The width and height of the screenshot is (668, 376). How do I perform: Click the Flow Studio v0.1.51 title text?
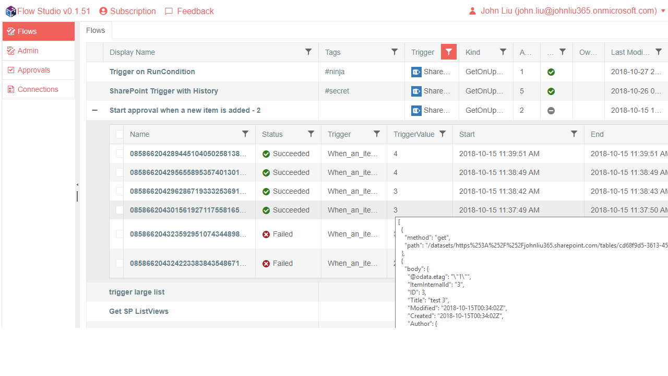(x=54, y=11)
